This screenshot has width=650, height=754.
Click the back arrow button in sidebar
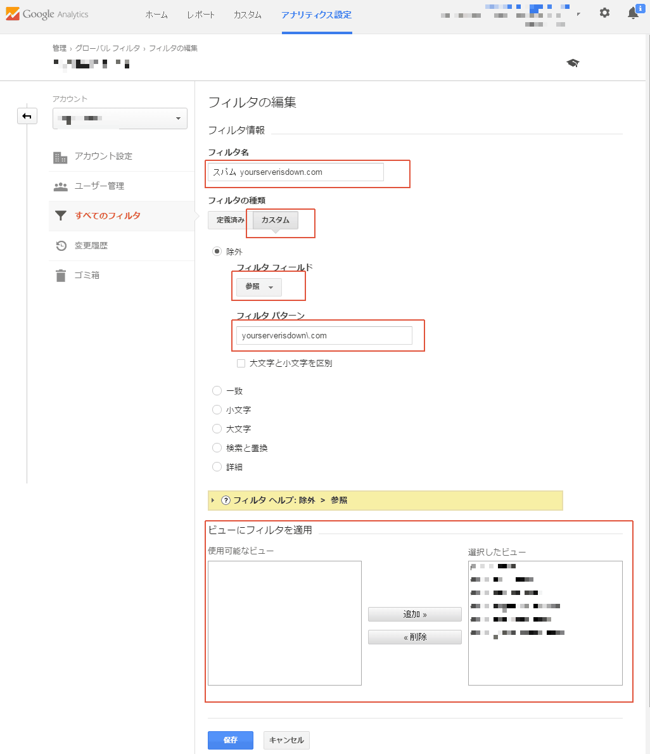[27, 116]
